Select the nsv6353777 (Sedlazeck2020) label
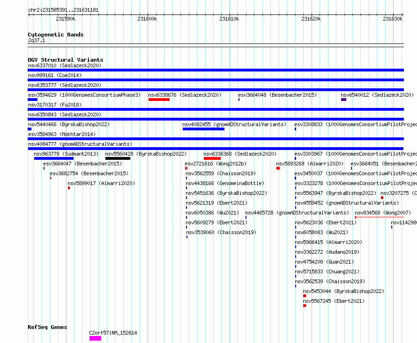The image size is (417, 343). (x=65, y=85)
